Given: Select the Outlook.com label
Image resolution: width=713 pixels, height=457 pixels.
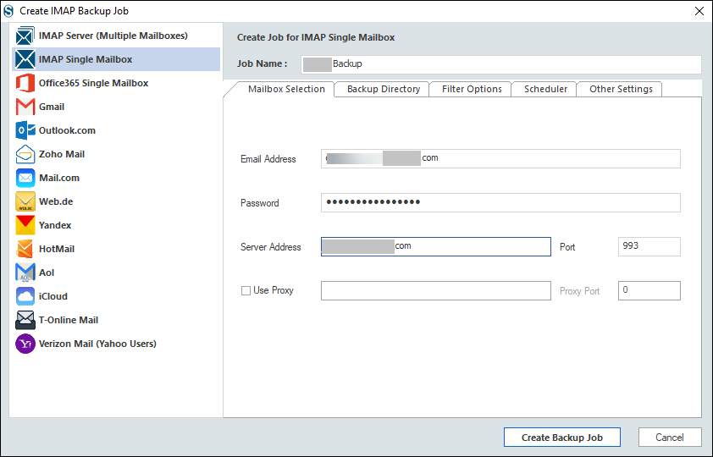Looking at the screenshot, I should 67,130.
